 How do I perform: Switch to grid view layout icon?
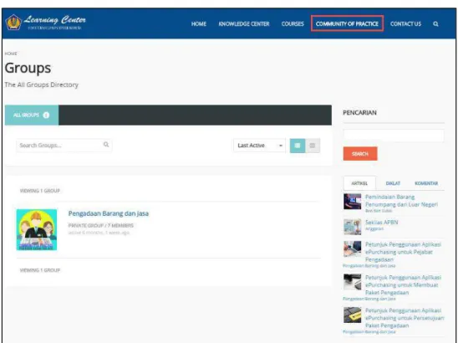[298, 146]
